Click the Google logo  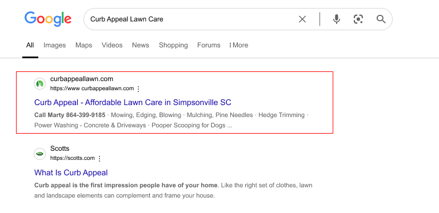pyautogui.click(x=48, y=19)
